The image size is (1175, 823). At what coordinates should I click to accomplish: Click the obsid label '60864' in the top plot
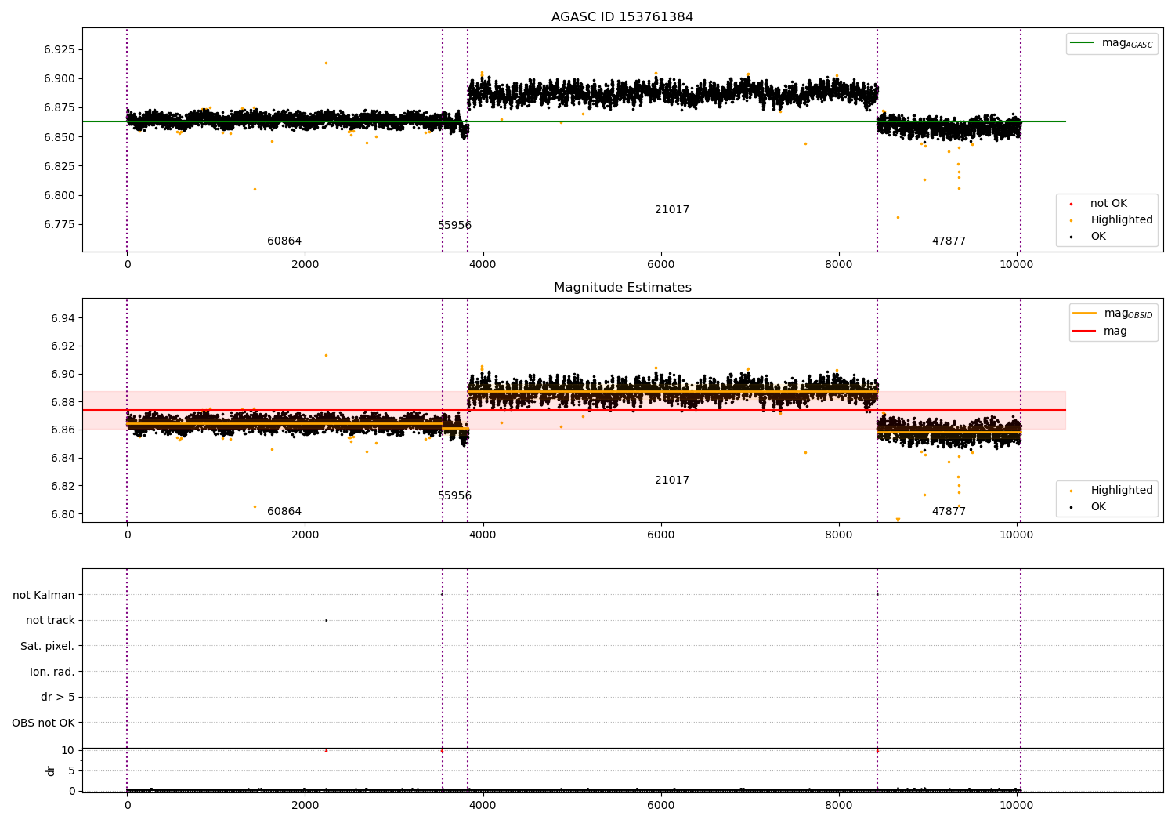click(284, 241)
